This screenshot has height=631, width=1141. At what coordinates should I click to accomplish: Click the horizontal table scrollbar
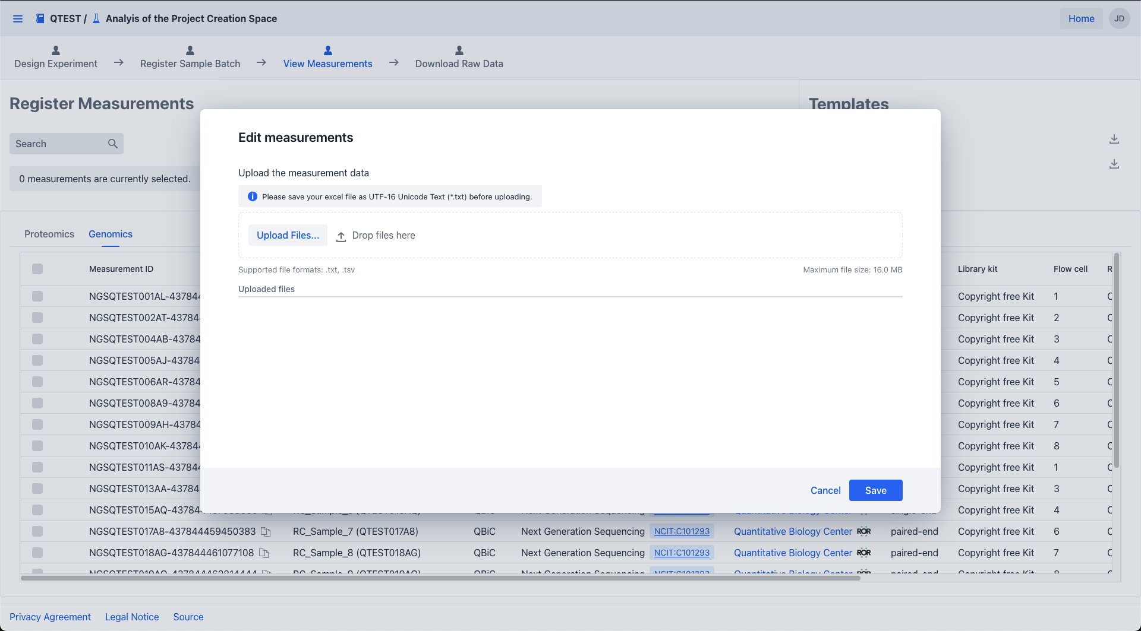(x=440, y=578)
